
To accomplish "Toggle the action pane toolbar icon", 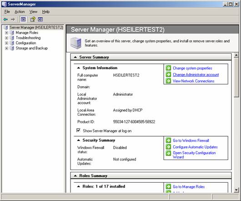I will [x=40, y=20].
